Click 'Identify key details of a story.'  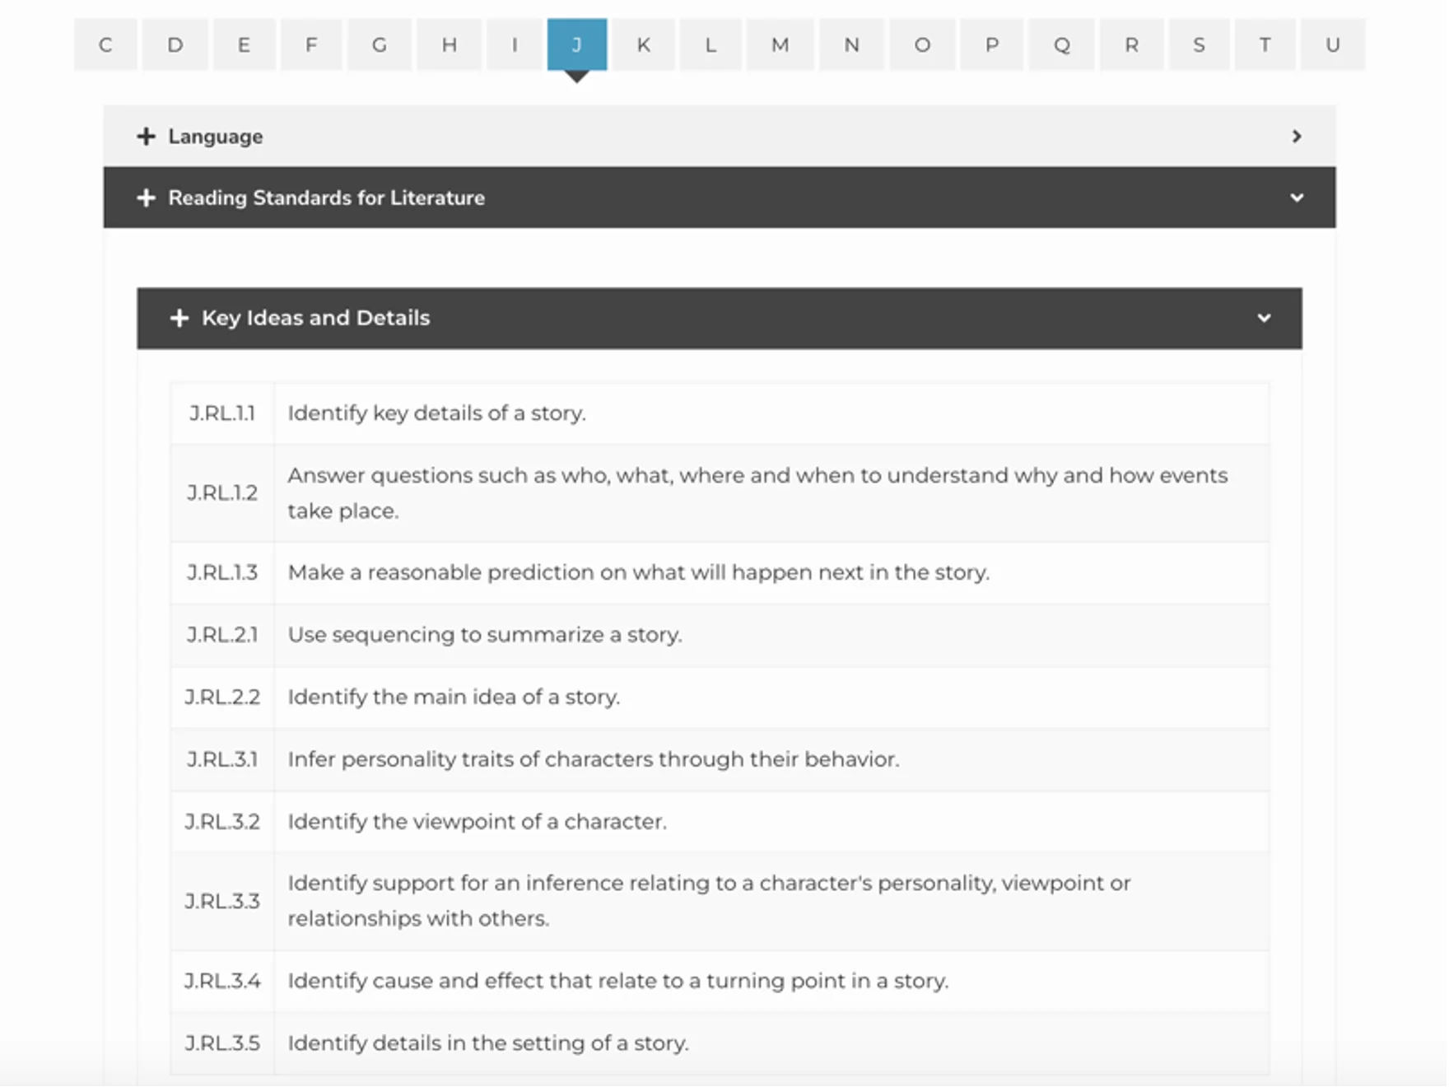click(436, 413)
